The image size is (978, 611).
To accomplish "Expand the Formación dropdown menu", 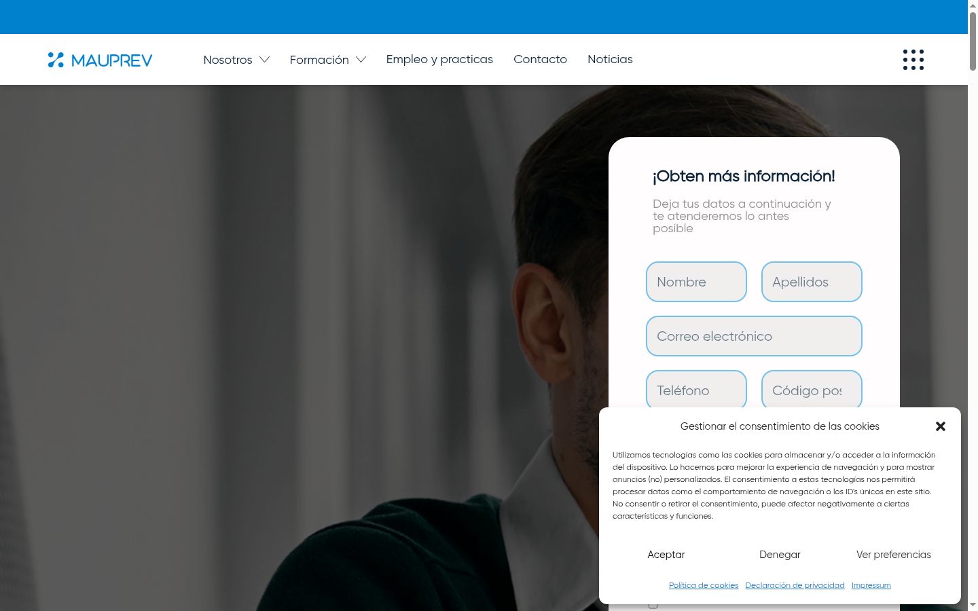I will [x=328, y=60].
